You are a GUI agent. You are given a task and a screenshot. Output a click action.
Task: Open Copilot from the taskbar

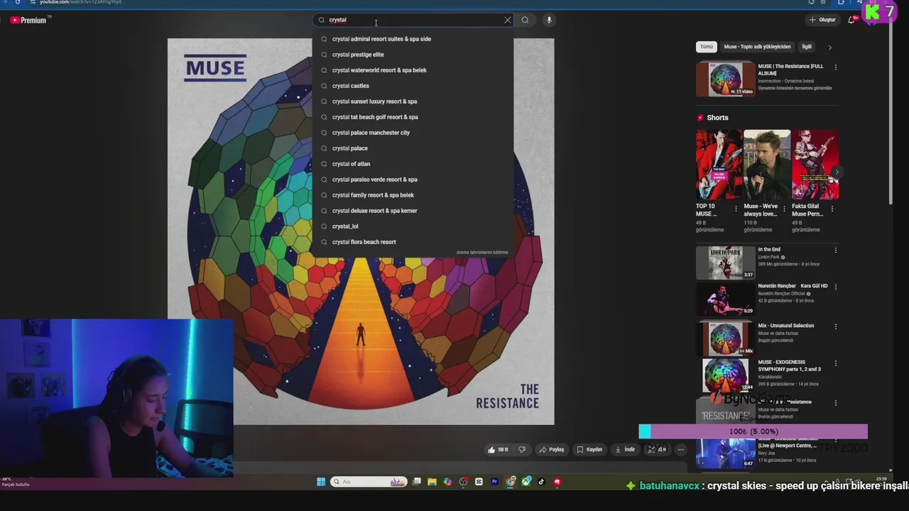point(447,482)
